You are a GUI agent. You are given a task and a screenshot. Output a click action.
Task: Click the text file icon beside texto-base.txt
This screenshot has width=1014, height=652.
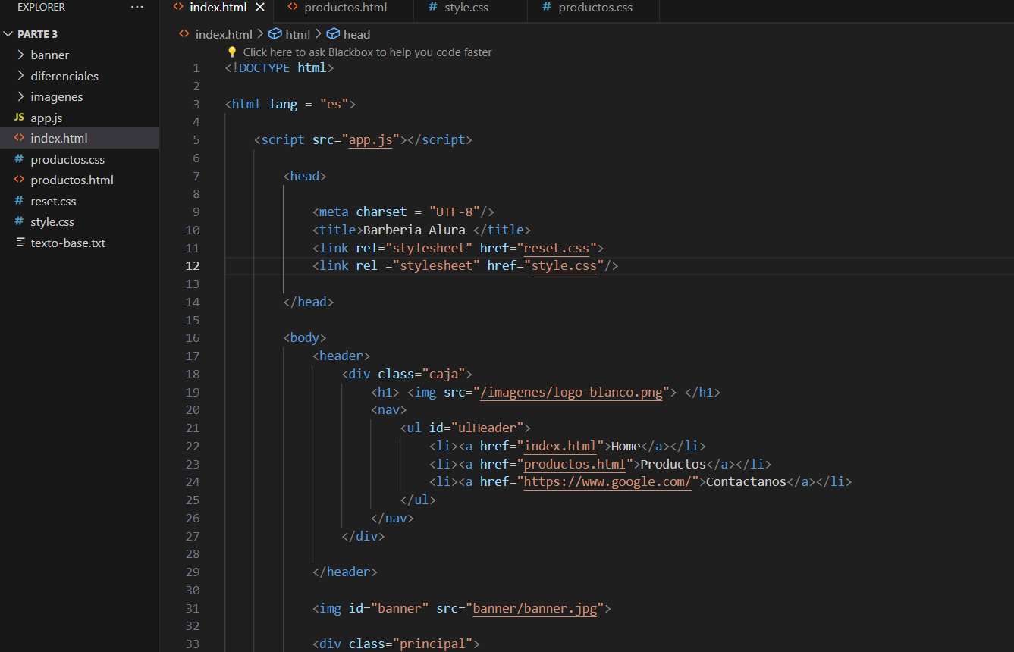pyautogui.click(x=20, y=243)
